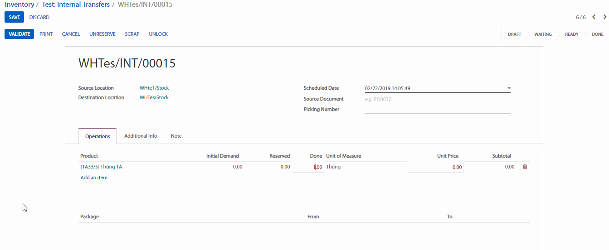Discard the current changes
The image size is (609, 250).
pos(39,17)
